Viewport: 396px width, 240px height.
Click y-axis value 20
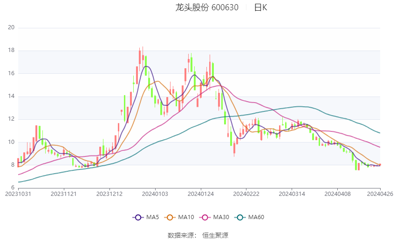tap(11, 27)
